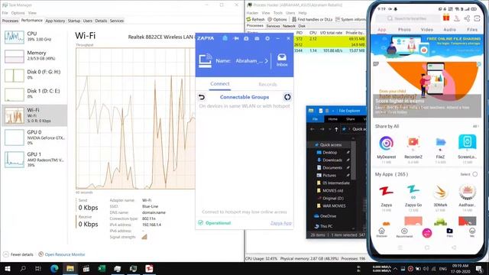The image size is (489, 275).
Task: Click Options button in Process Hacker toolbar
Action: pyautogui.click(x=277, y=19)
